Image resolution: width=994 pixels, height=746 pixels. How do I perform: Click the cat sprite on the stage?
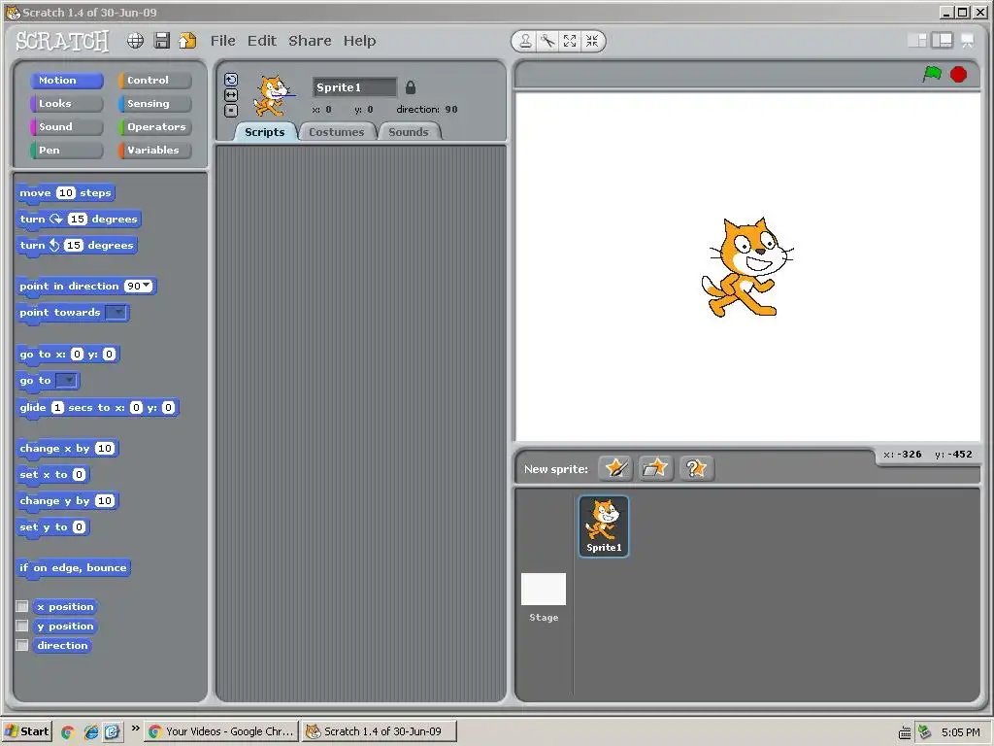[747, 268]
